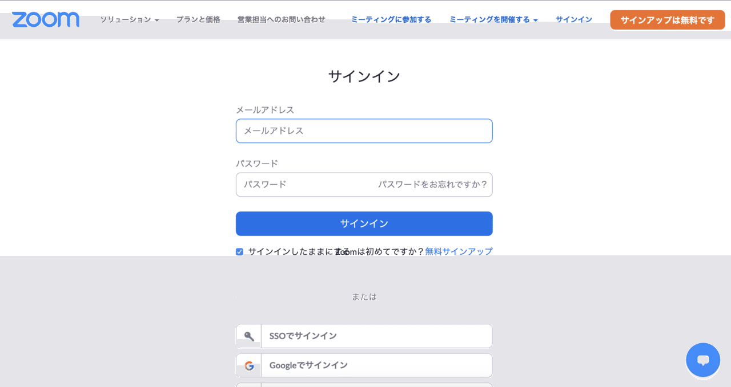This screenshot has height=387, width=731.
Task: Expand the chevron next to ソリューション
Action: [x=158, y=19]
